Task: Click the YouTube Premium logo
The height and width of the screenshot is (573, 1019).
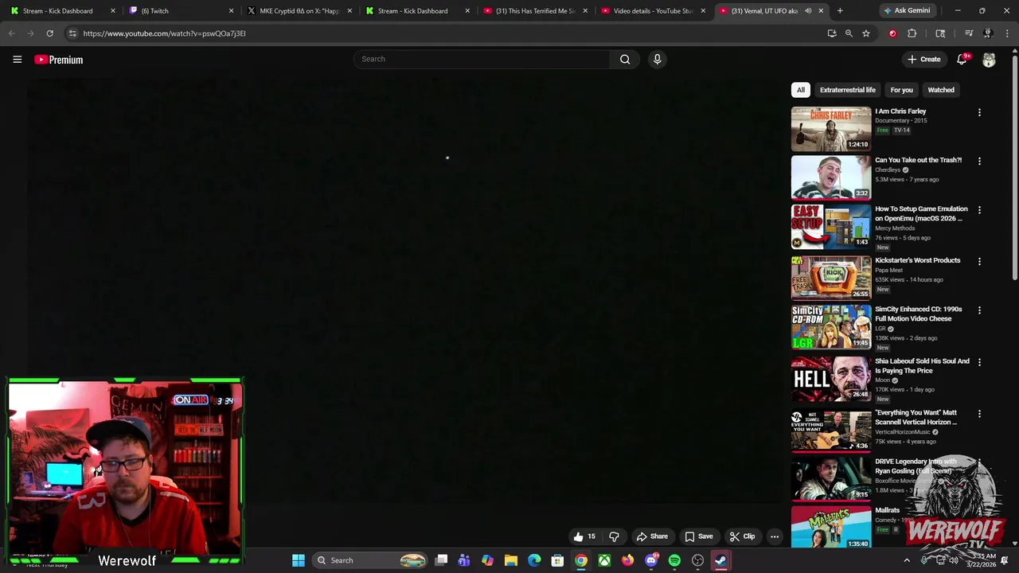Action: tap(59, 60)
